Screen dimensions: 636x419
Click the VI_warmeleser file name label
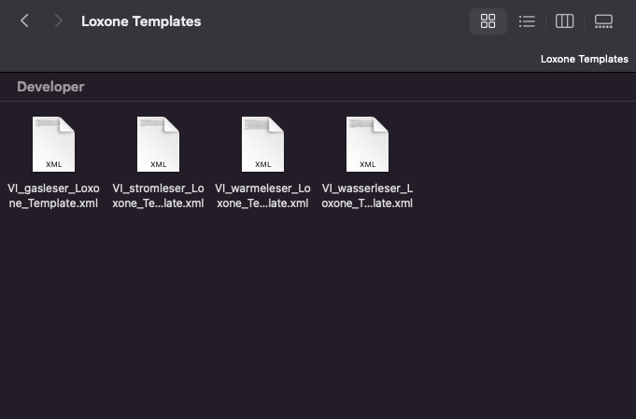[x=262, y=196]
